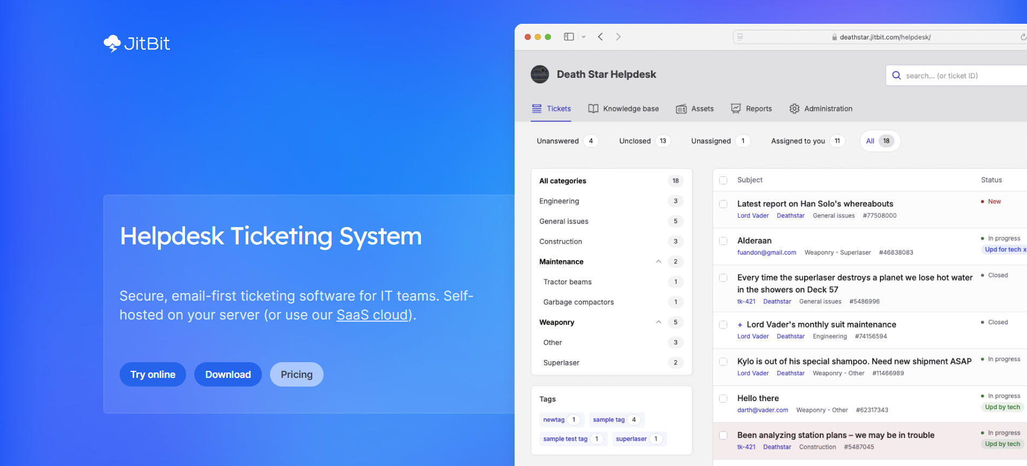
Task: Click the reader view icon in the address bar
Action: [740, 37]
